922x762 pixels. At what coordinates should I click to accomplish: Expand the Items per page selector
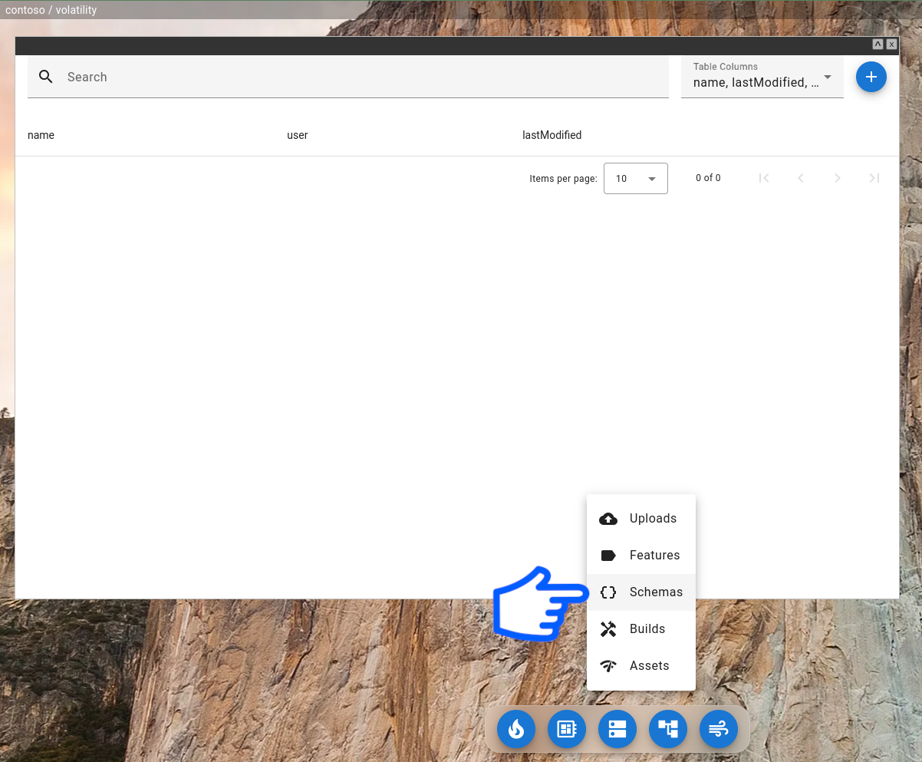point(635,178)
